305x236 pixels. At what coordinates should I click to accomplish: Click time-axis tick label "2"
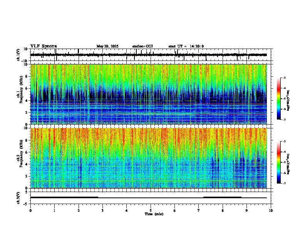point(79,211)
